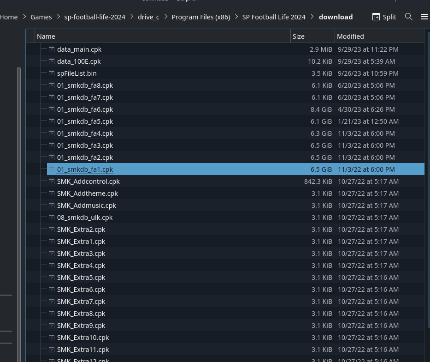The width and height of the screenshot is (430, 362).
Task: Click the file icon beside SMK_Addtheme.cpk
Action: pos(51,193)
